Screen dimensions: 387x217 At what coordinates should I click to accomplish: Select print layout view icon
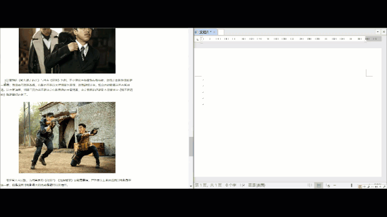click(319, 185)
